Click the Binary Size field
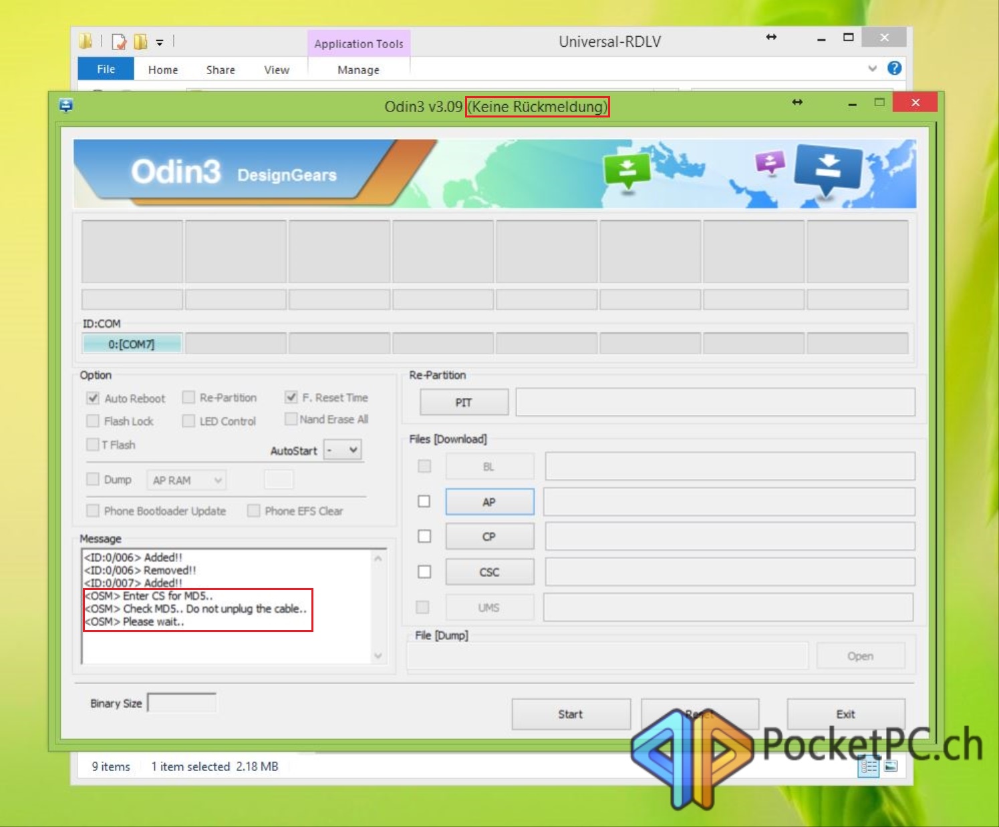This screenshot has width=999, height=827. pos(182,703)
